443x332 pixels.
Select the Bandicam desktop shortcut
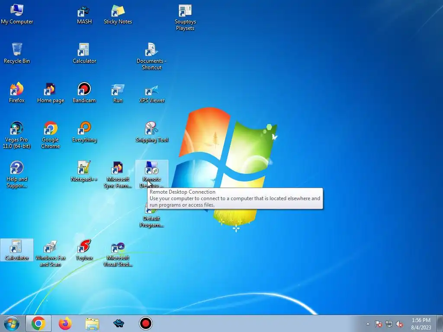point(84,93)
